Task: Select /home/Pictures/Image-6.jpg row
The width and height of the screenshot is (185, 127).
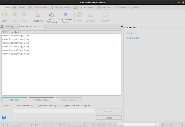Action: (x=61, y=54)
